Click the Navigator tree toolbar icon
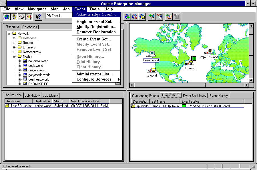 [x=14, y=17]
